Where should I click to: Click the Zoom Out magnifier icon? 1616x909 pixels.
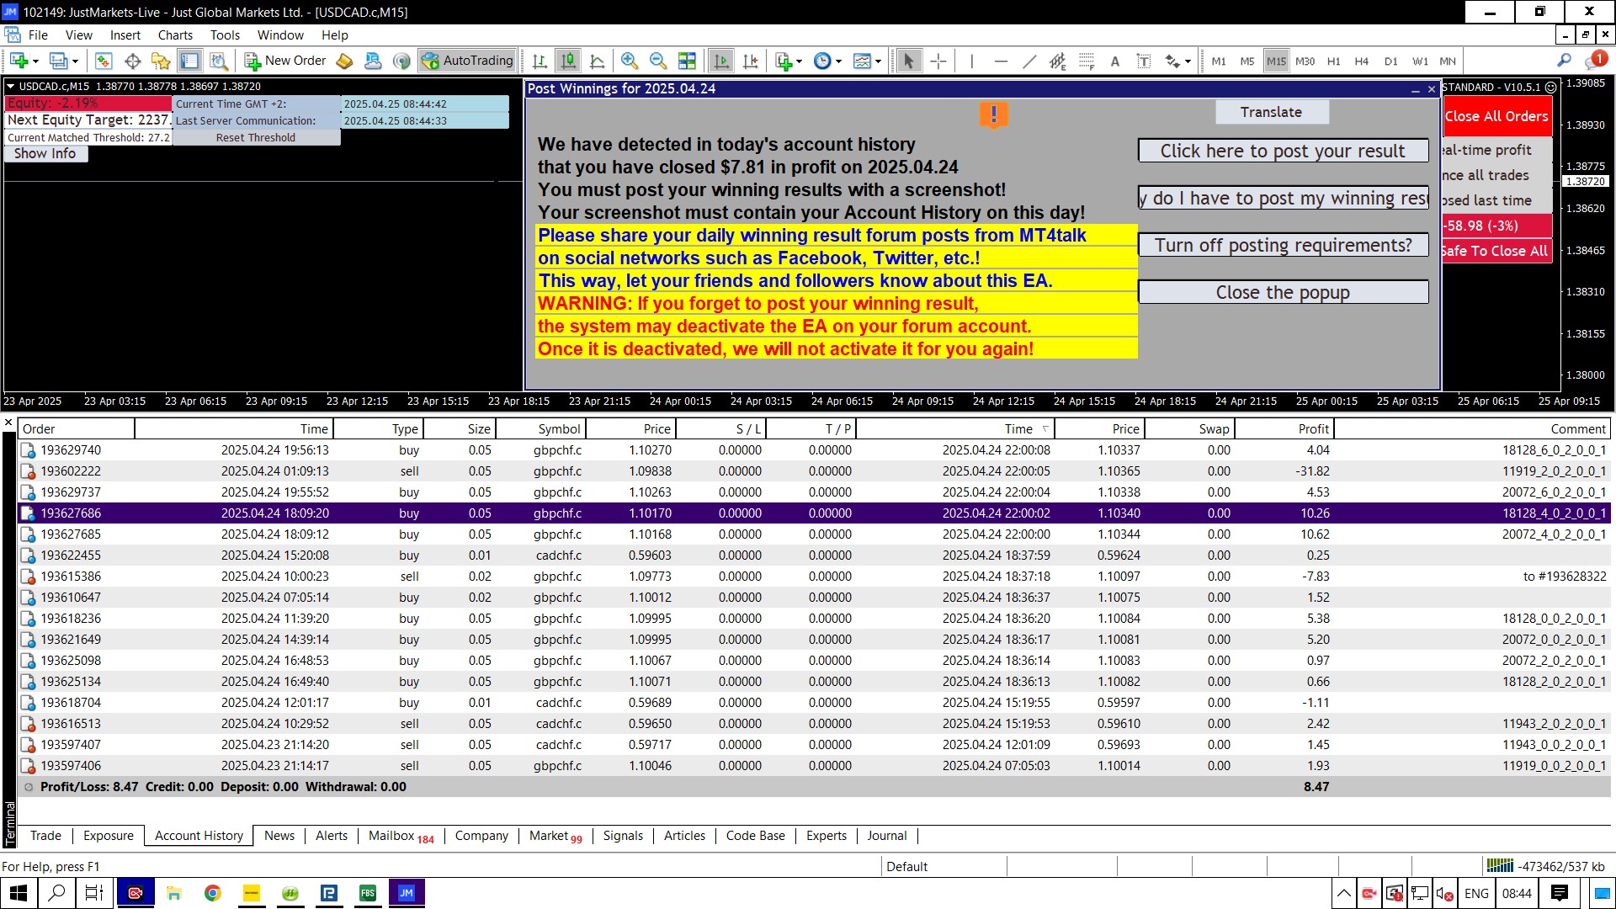(657, 61)
